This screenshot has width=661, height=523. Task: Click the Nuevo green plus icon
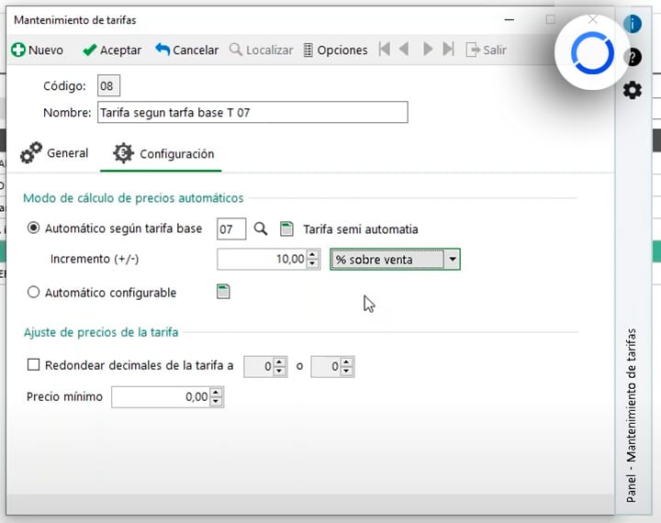click(x=18, y=50)
